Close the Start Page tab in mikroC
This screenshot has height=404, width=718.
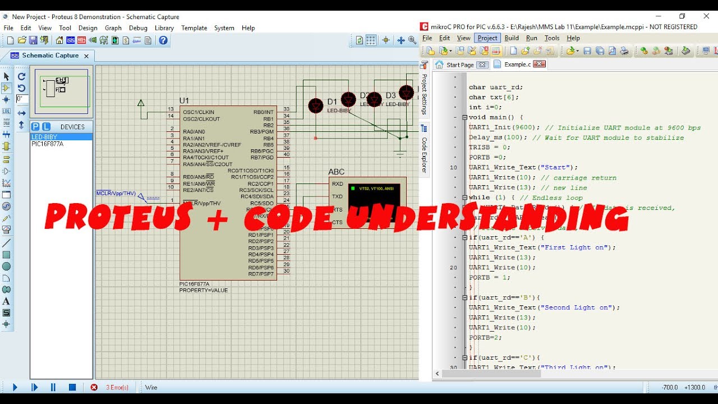pyautogui.click(x=482, y=65)
